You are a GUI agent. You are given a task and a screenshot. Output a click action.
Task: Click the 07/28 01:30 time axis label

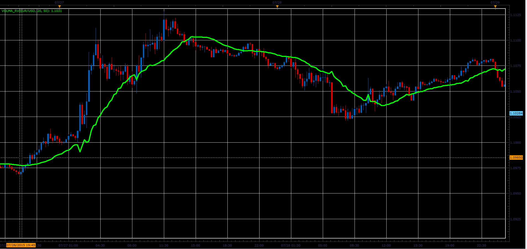pos(291,245)
